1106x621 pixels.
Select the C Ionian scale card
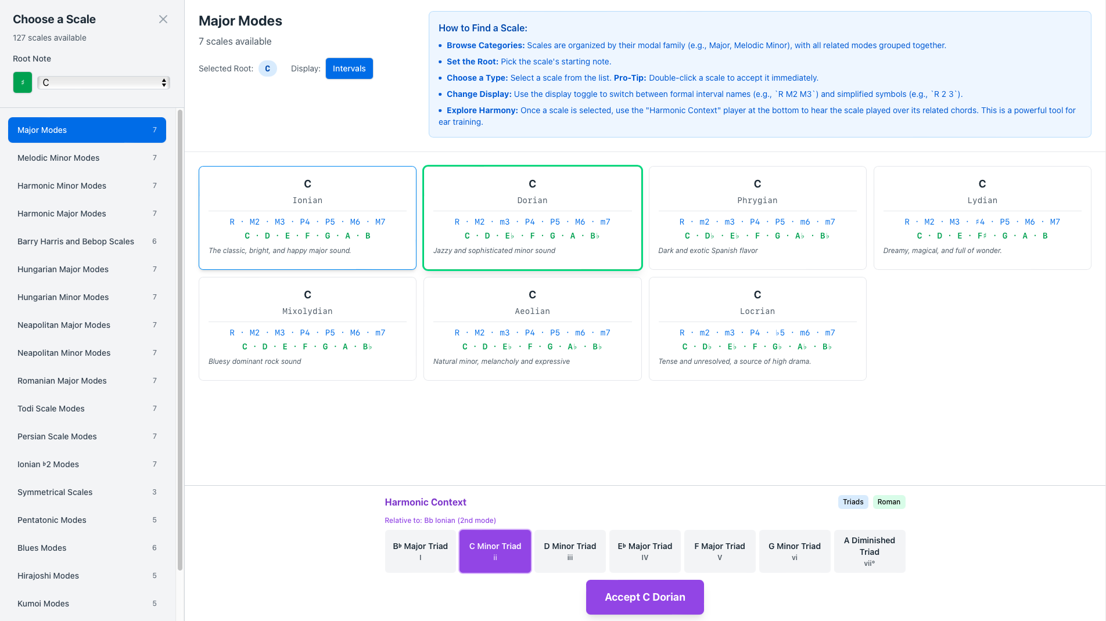tap(307, 218)
